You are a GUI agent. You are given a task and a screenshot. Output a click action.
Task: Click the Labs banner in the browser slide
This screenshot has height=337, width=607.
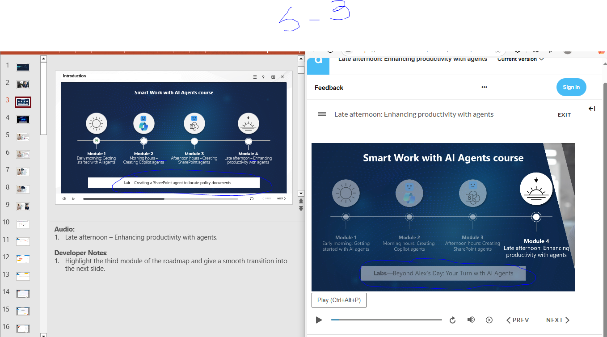click(x=443, y=273)
